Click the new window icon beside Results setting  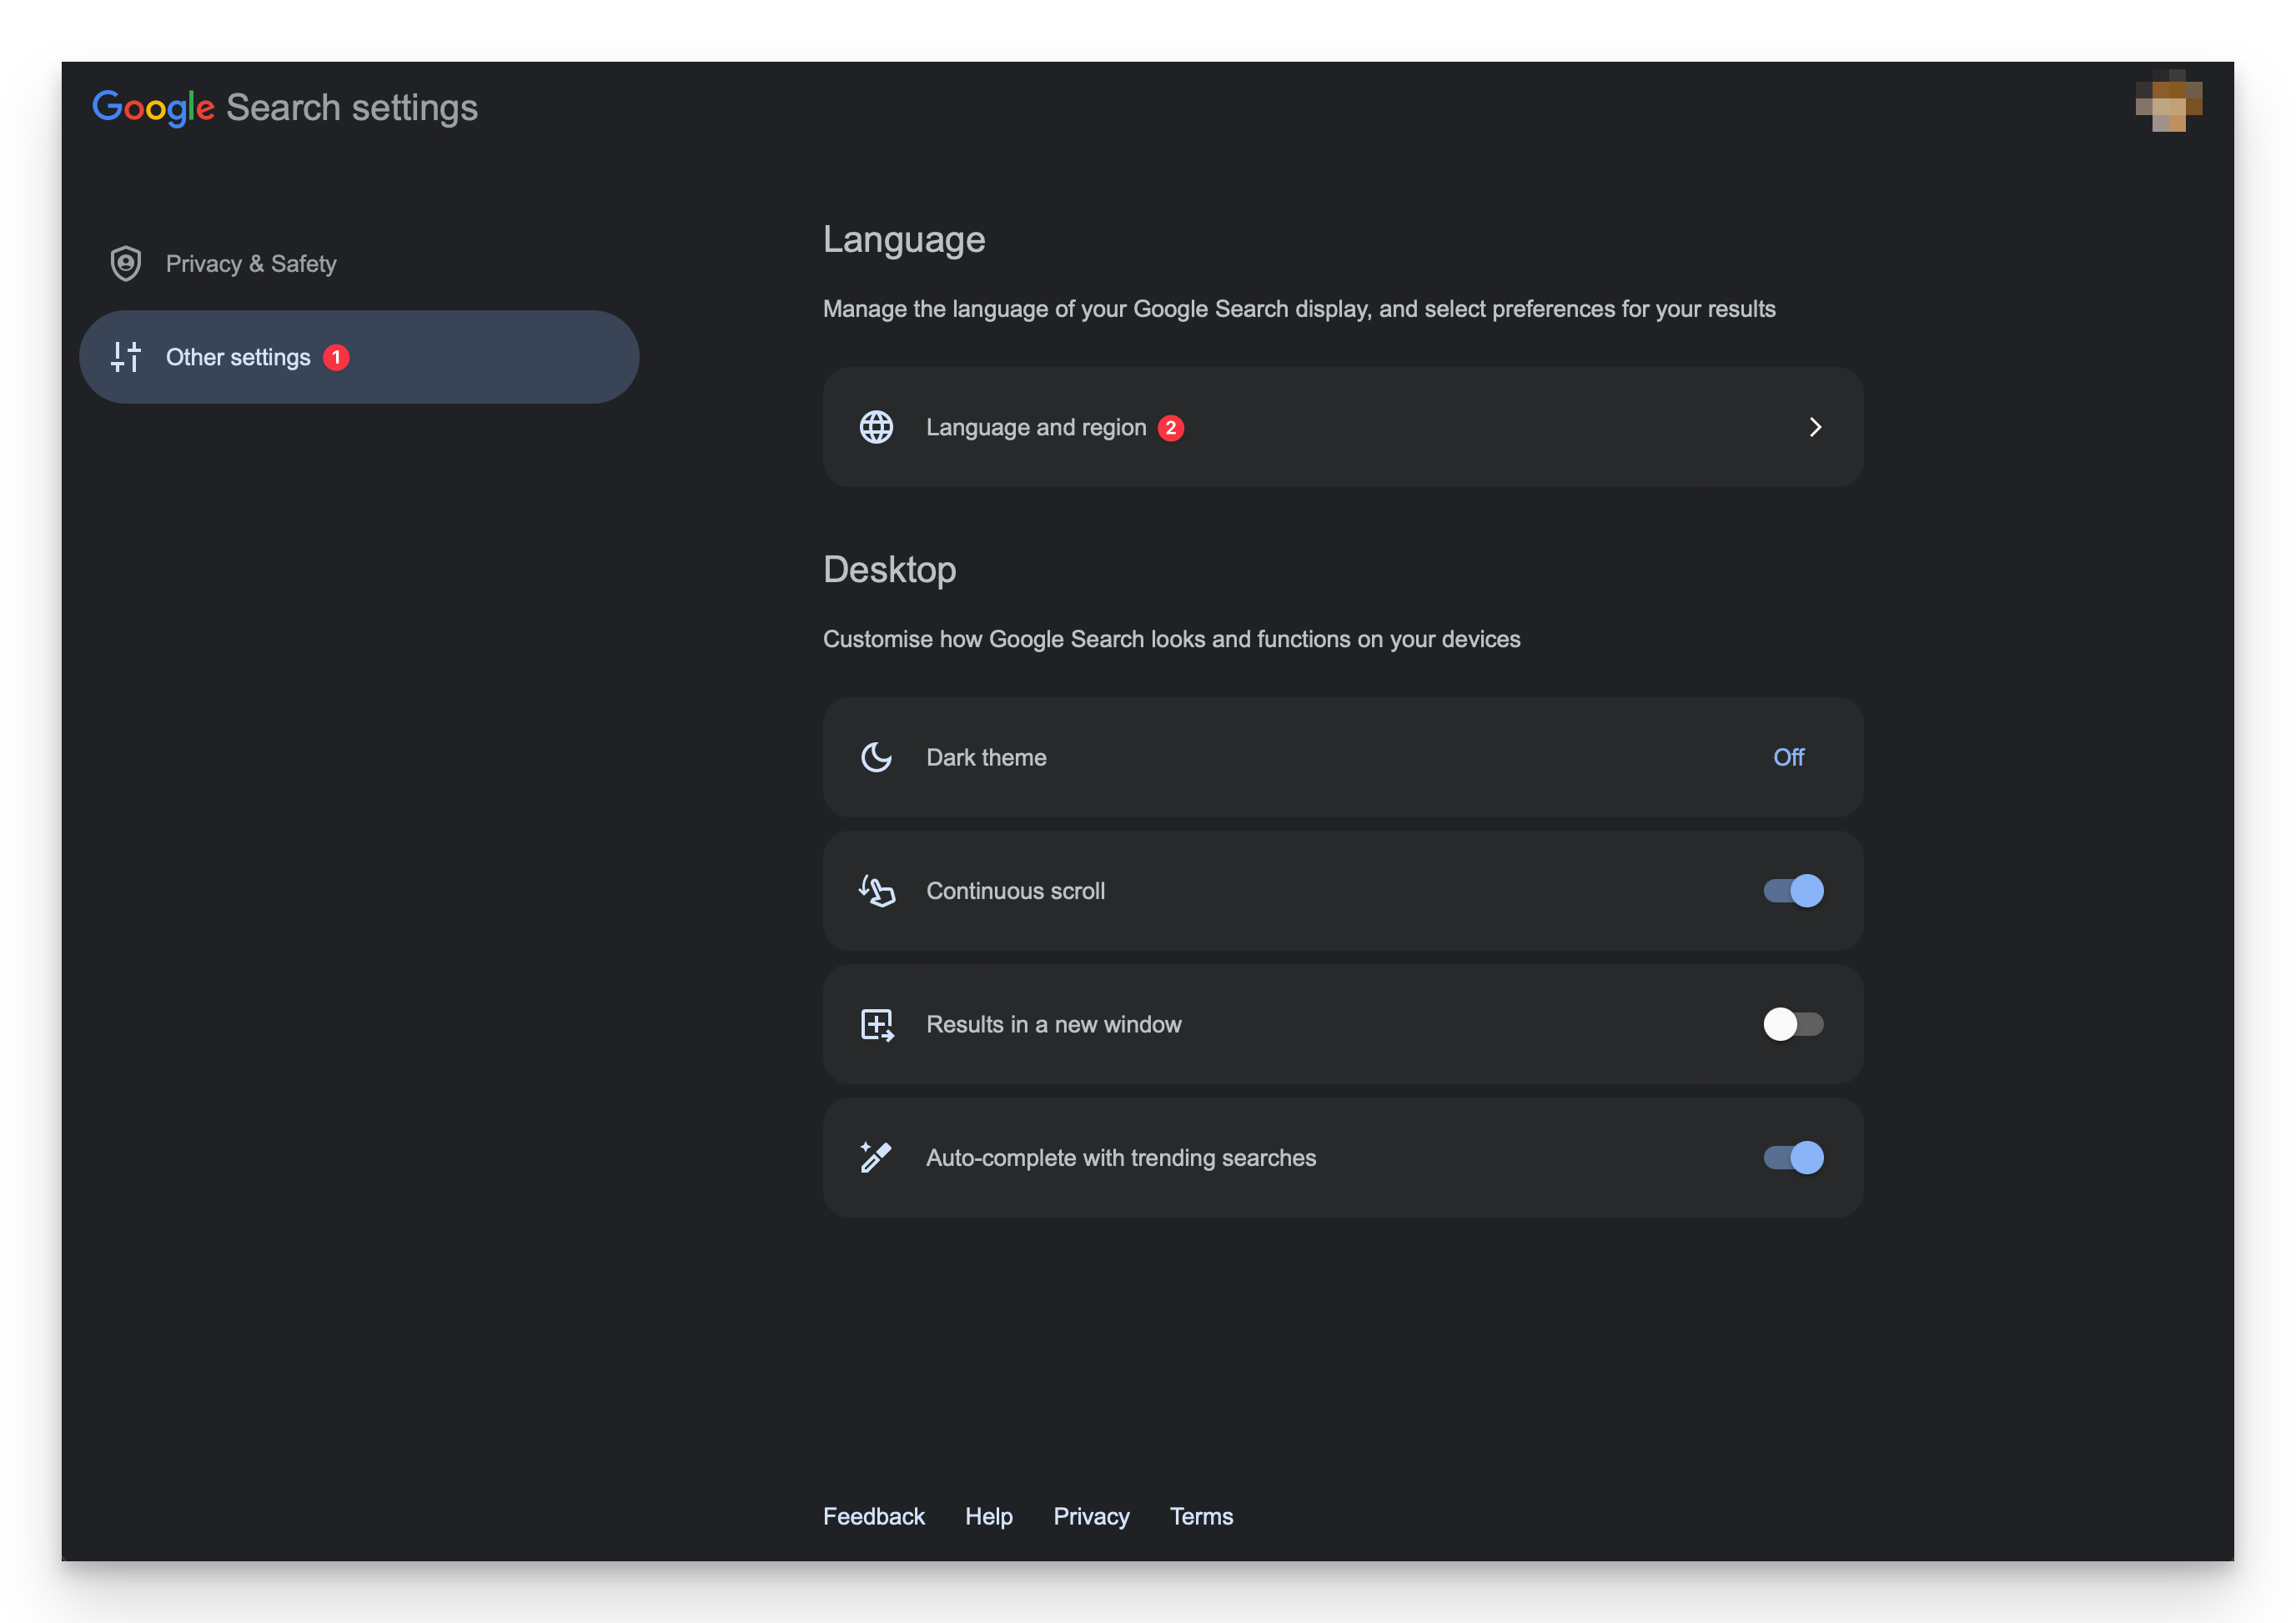(x=877, y=1024)
